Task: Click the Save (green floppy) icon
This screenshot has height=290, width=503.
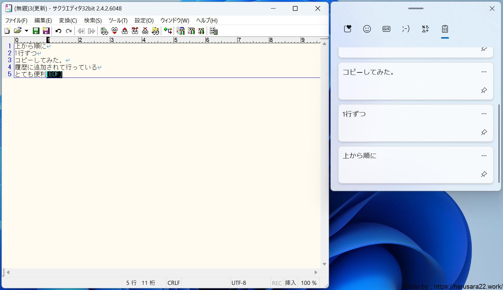Action: [x=36, y=31]
